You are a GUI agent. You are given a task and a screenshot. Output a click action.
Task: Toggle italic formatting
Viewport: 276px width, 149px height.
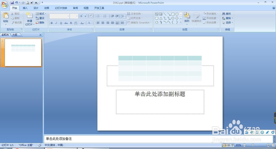pyautogui.click(x=56, y=23)
